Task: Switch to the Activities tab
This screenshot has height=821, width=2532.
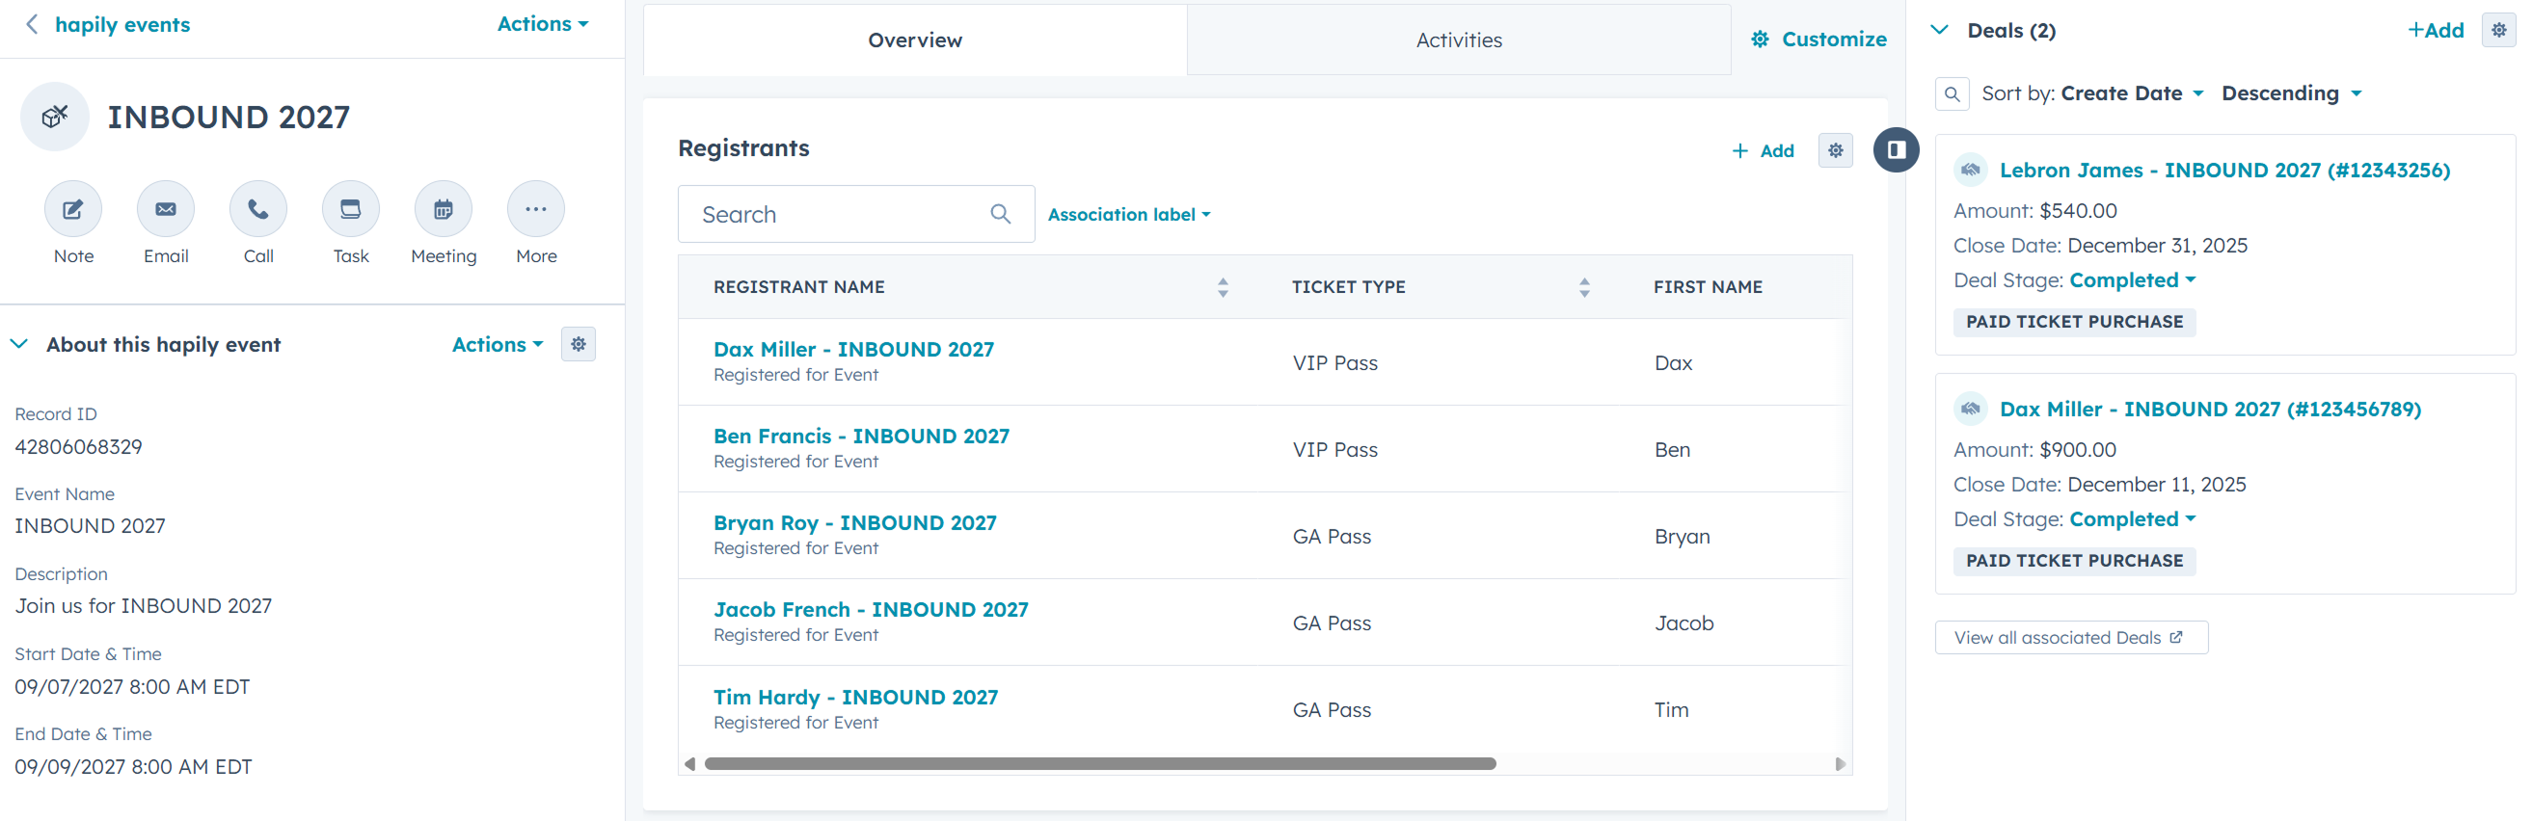Action: point(1459,40)
